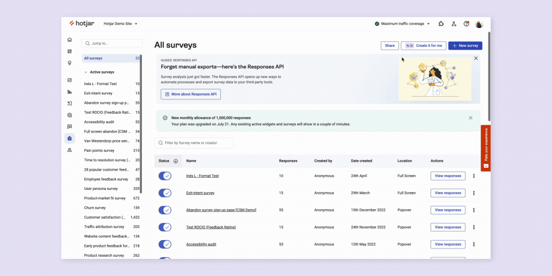The height and width of the screenshot is (276, 552).
Task: Open the Feedback chat icon in sidebar
Action: [x=70, y=127]
